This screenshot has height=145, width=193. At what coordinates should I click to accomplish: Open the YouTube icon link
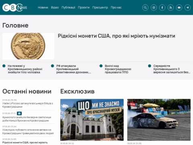179,8
